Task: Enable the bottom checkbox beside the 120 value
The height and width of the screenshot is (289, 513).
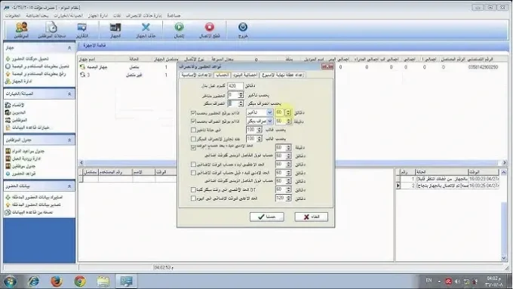Action: click(x=193, y=198)
